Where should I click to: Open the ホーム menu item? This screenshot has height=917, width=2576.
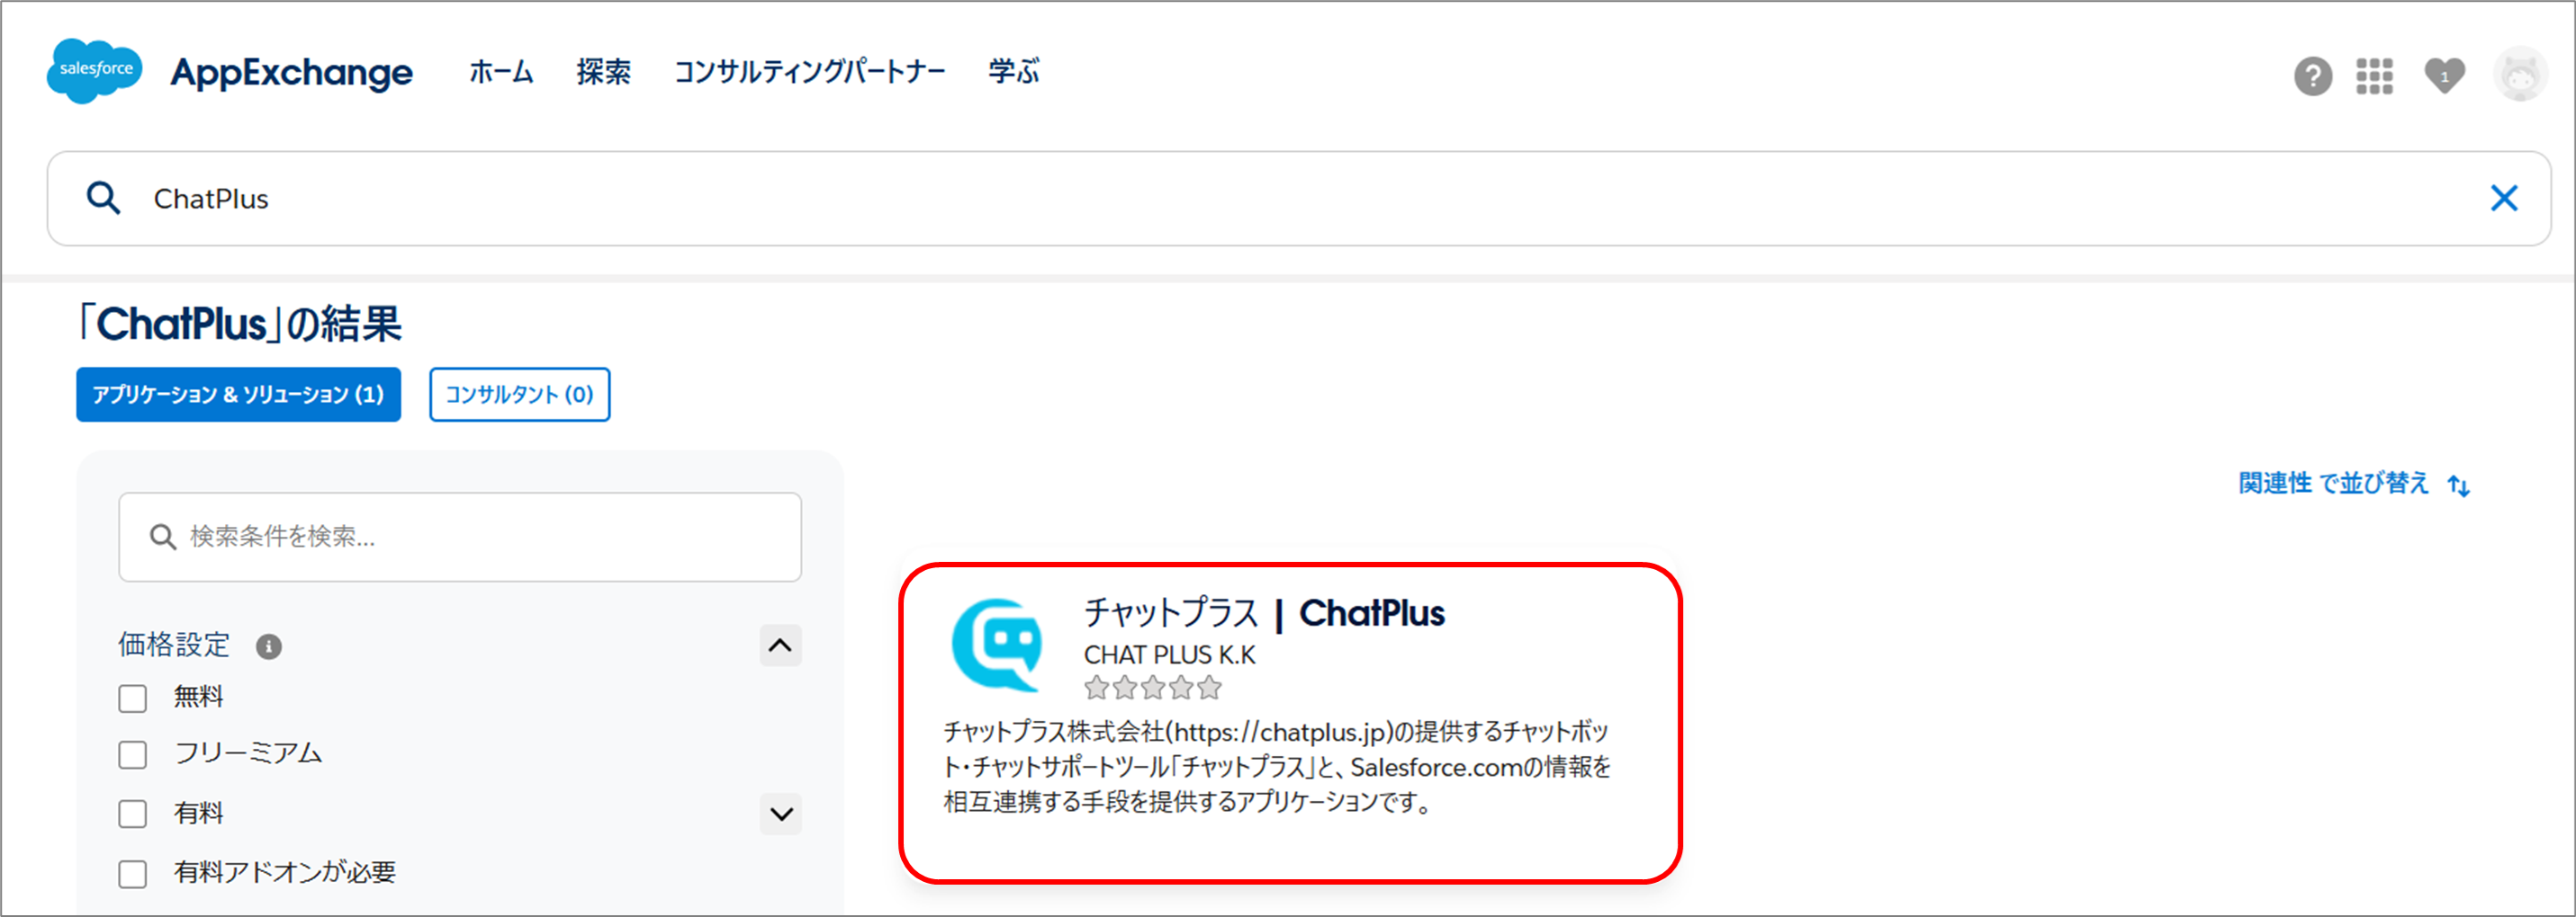(x=501, y=72)
